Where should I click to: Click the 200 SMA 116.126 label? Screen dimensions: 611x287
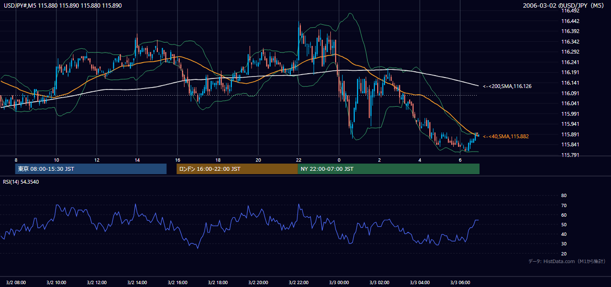(507, 87)
